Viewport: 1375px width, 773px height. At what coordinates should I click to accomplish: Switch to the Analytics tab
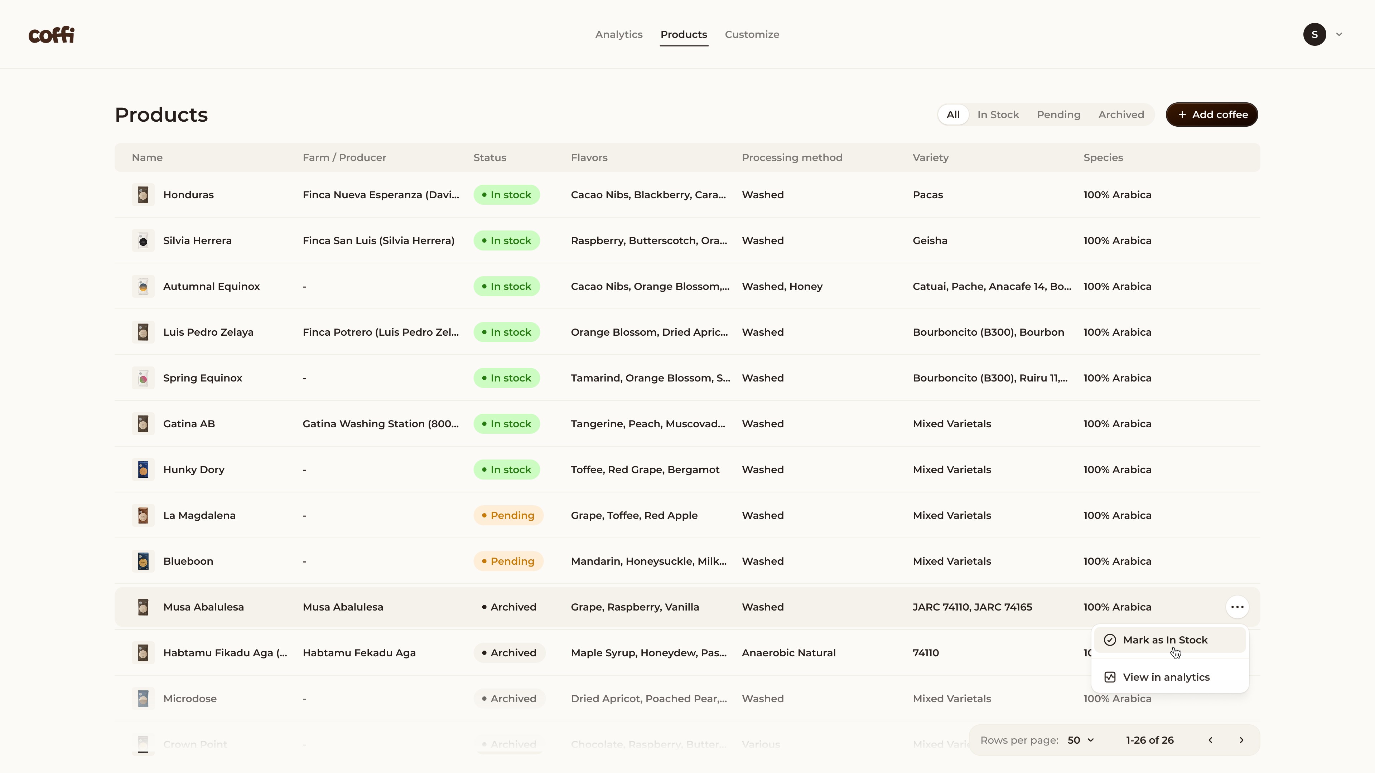click(619, 35)
